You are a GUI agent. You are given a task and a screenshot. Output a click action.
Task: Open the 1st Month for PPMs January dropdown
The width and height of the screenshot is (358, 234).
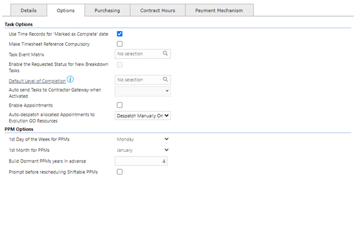click(143, 150)
